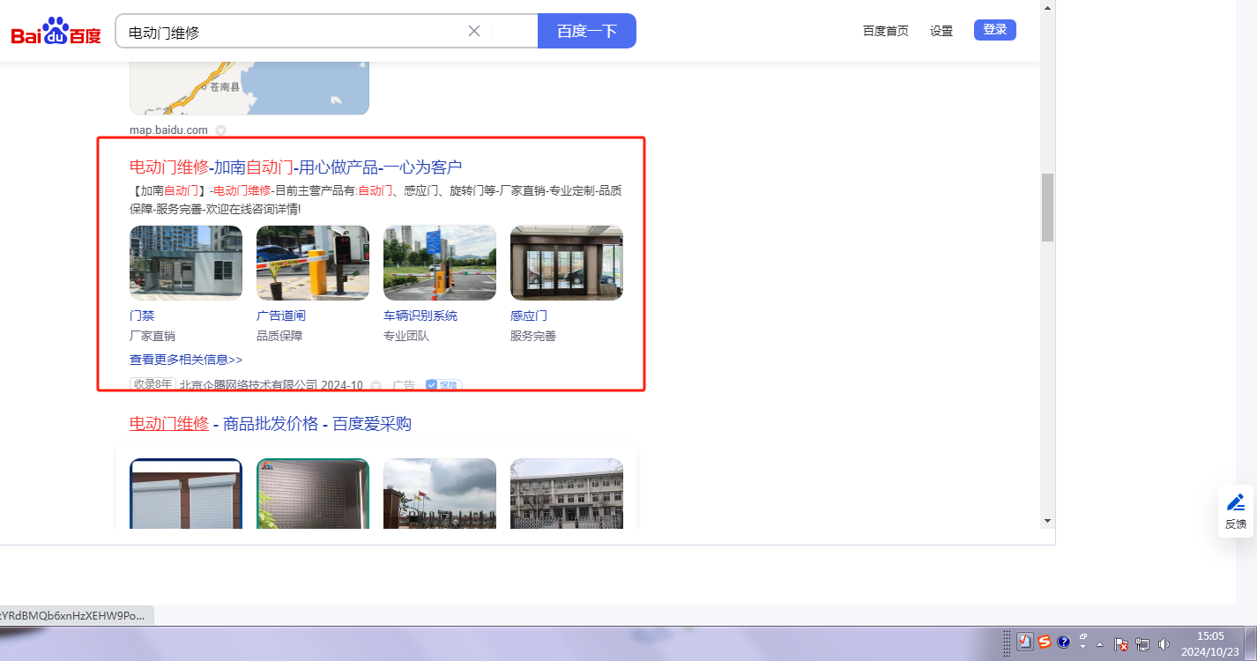Viewport: 1257px width, 661px height.
Task: Open Action Center flag icon
Action: (x=1121, y=643)
